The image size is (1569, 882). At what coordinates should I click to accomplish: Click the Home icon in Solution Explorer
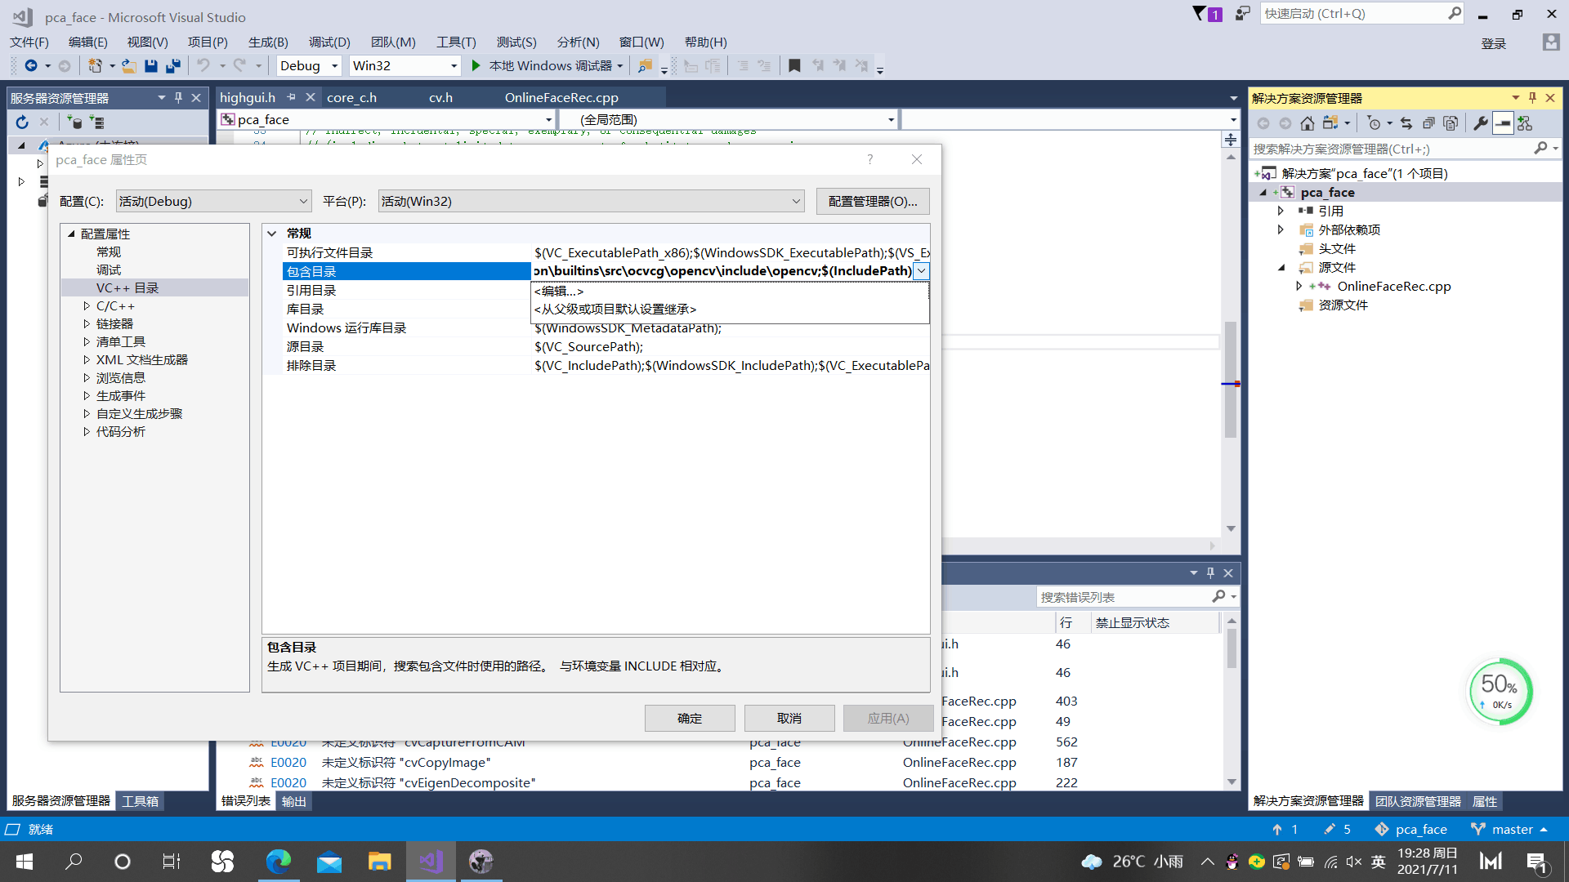click(1307, 123)
